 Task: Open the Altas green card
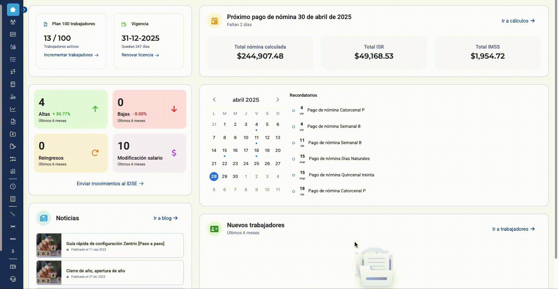click(71, 109)
